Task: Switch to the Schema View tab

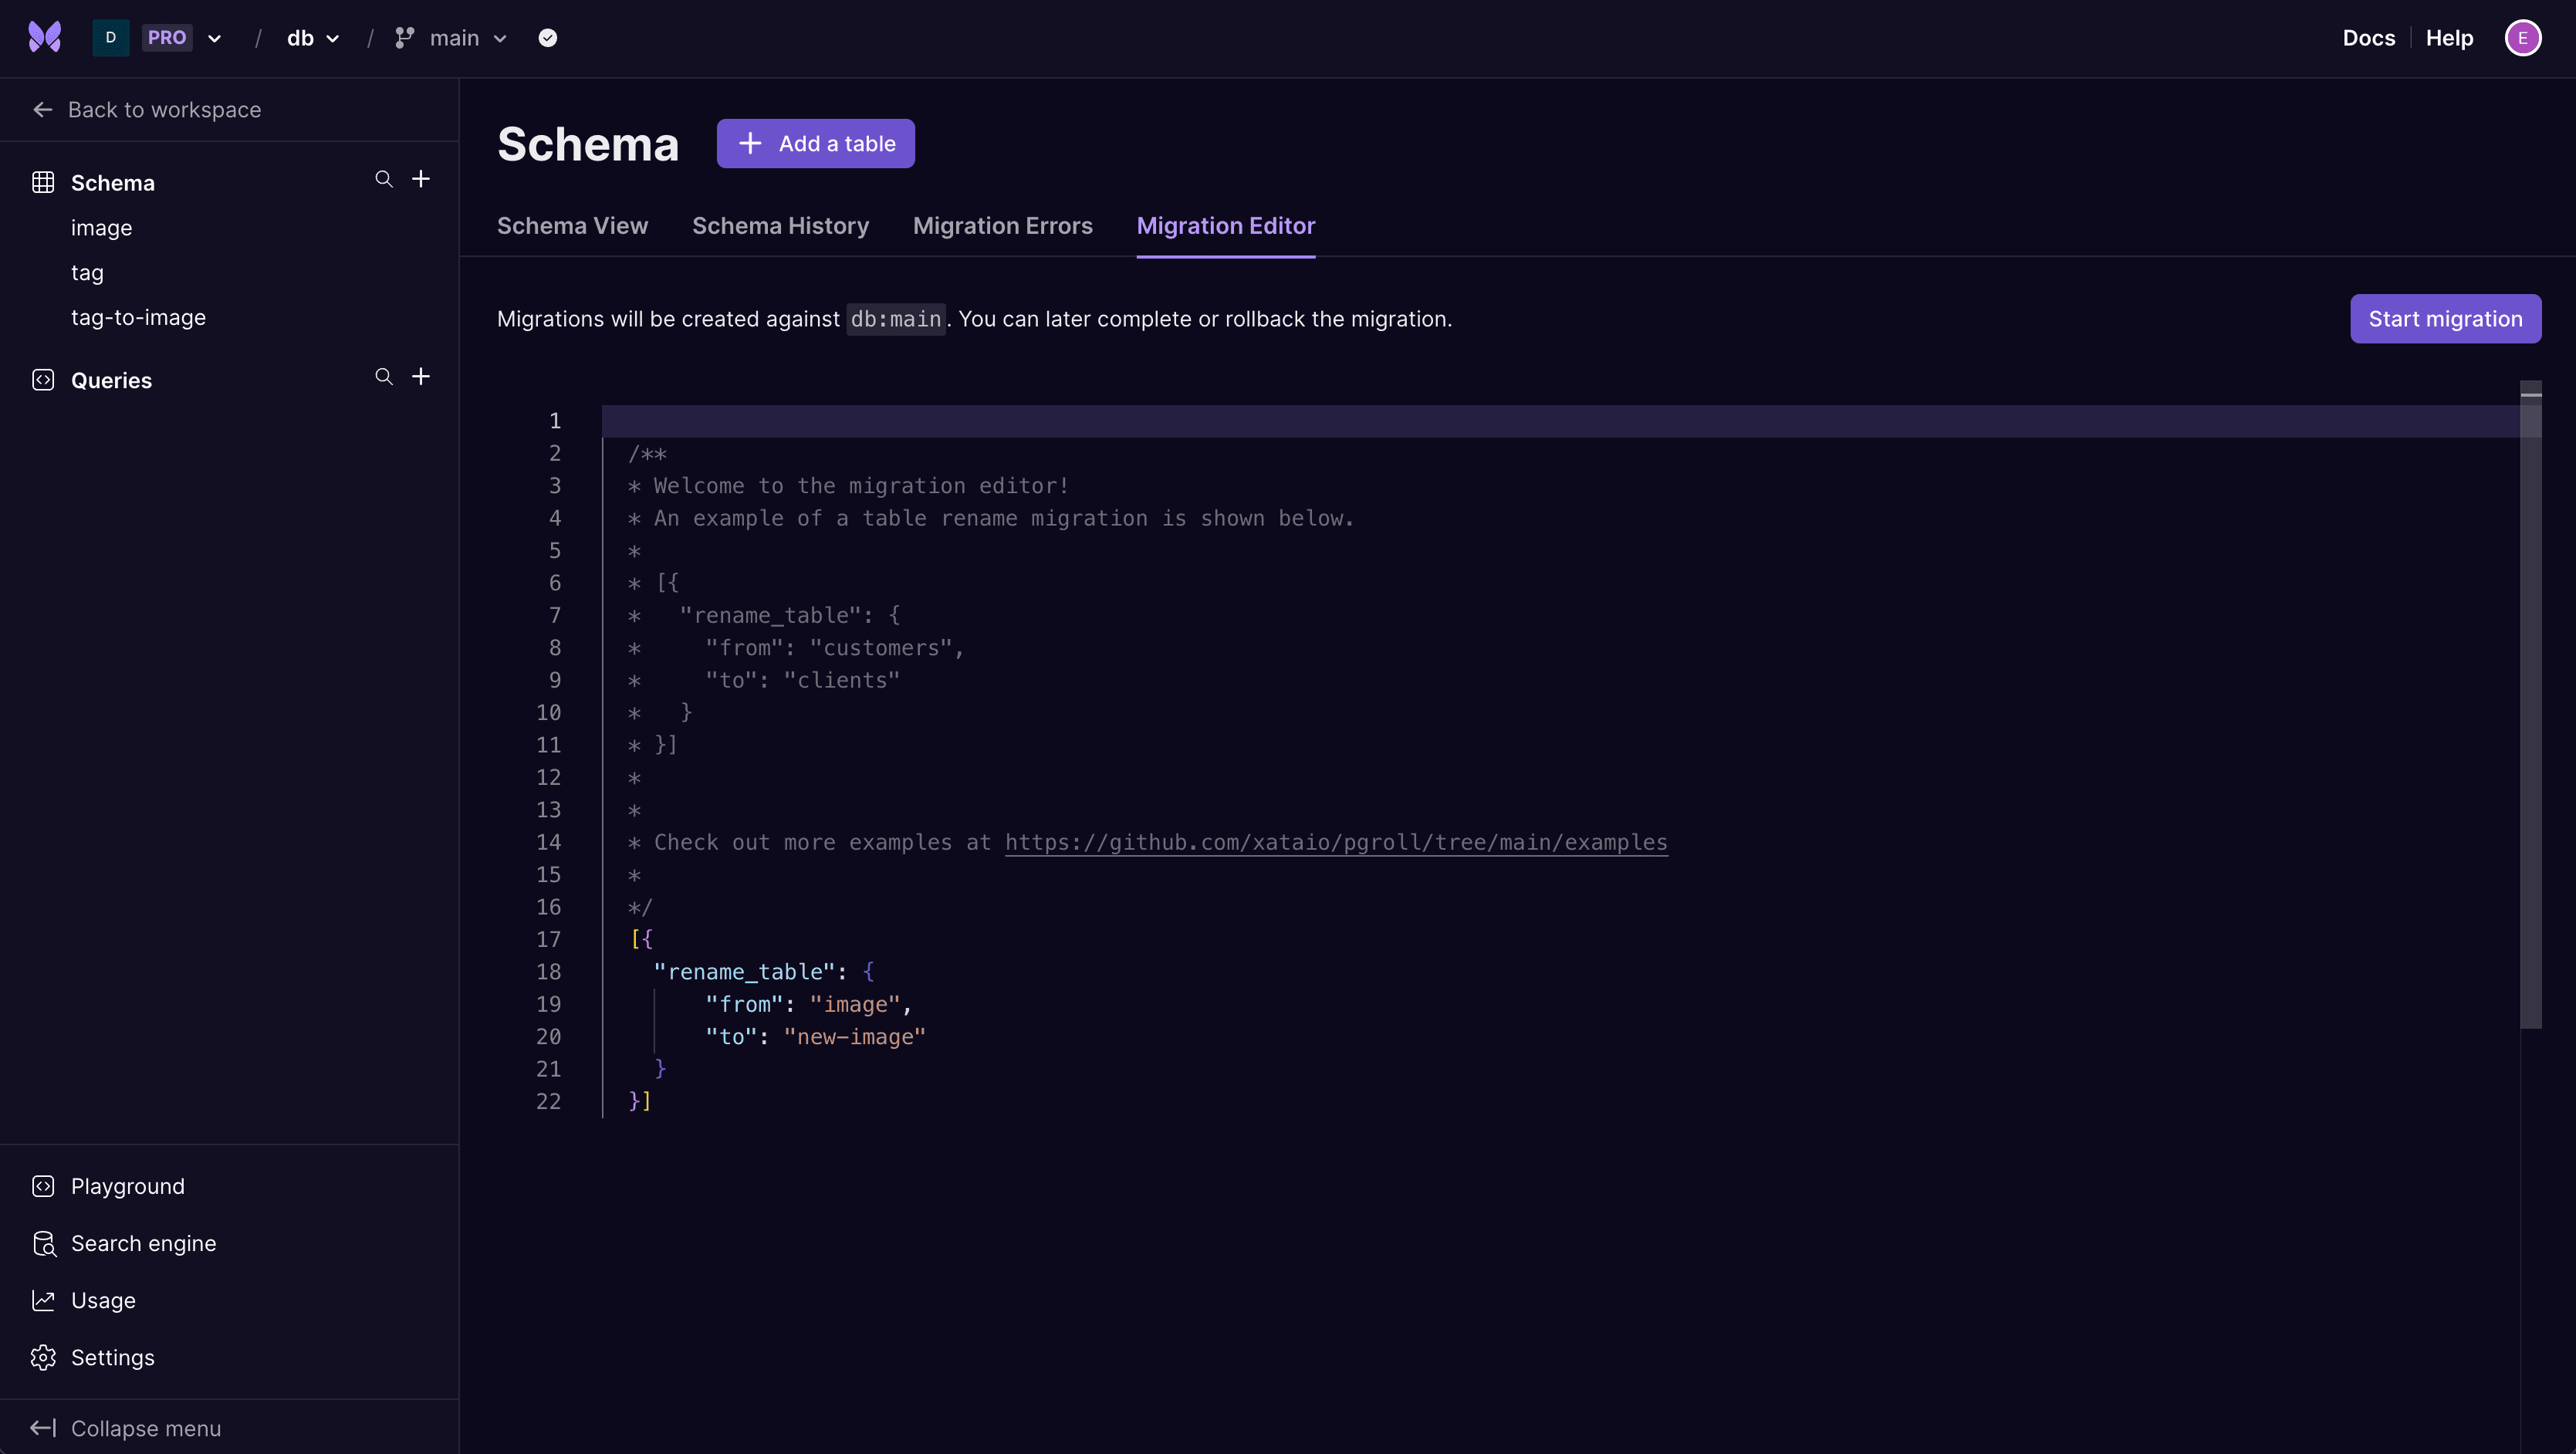Action: pyautogui.click(x=572, y=226)
